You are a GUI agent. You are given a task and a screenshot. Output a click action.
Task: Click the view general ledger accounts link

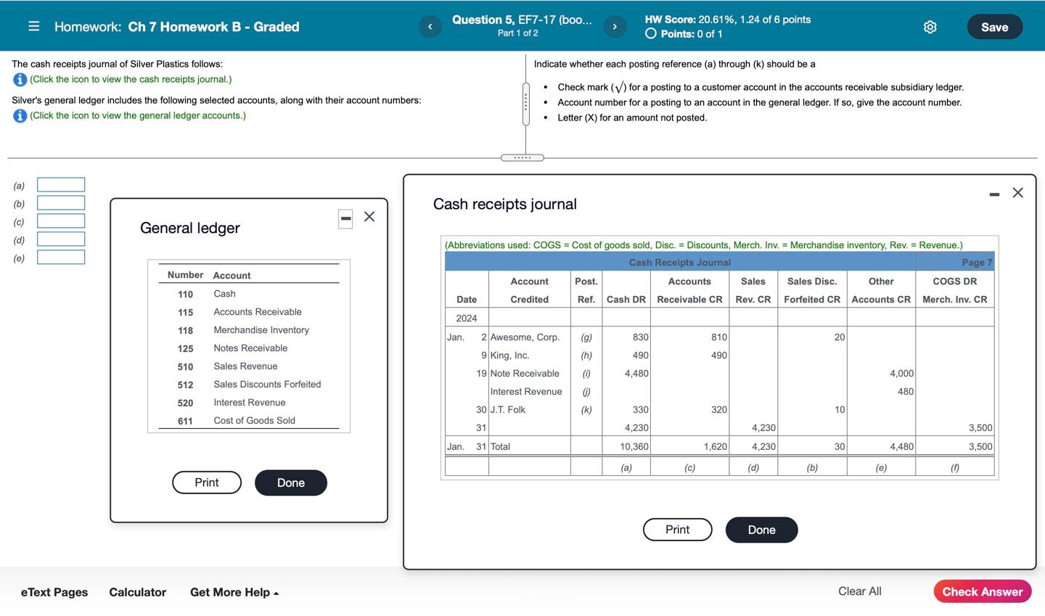pyautogui.click(x=138, y=115)
